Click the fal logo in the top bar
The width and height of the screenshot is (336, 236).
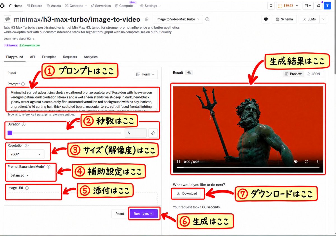(x=2, y=6)
